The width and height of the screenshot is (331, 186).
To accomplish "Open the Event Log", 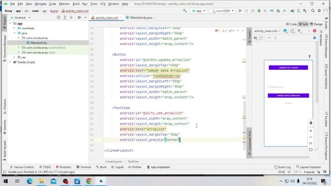I will pos(282,167).
